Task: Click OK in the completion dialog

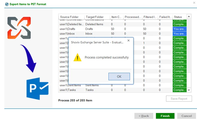Action: click(x=119, y=76)
